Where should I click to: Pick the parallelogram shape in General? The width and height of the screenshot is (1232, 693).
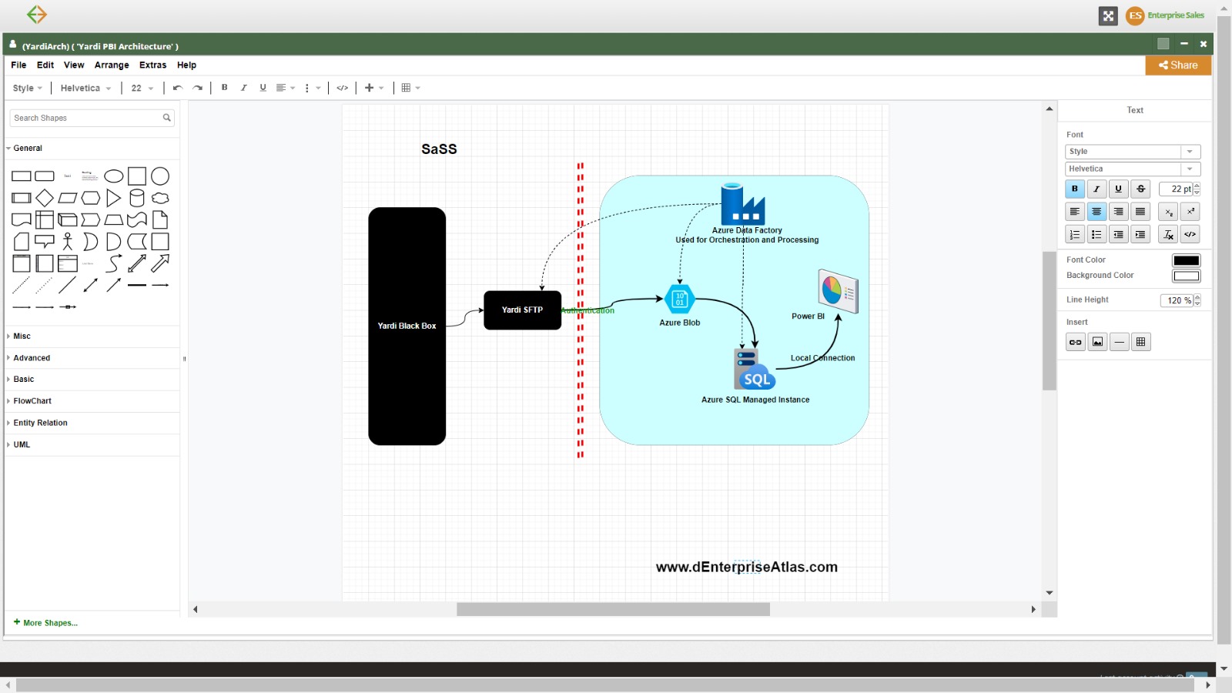(x=68, y=198)
